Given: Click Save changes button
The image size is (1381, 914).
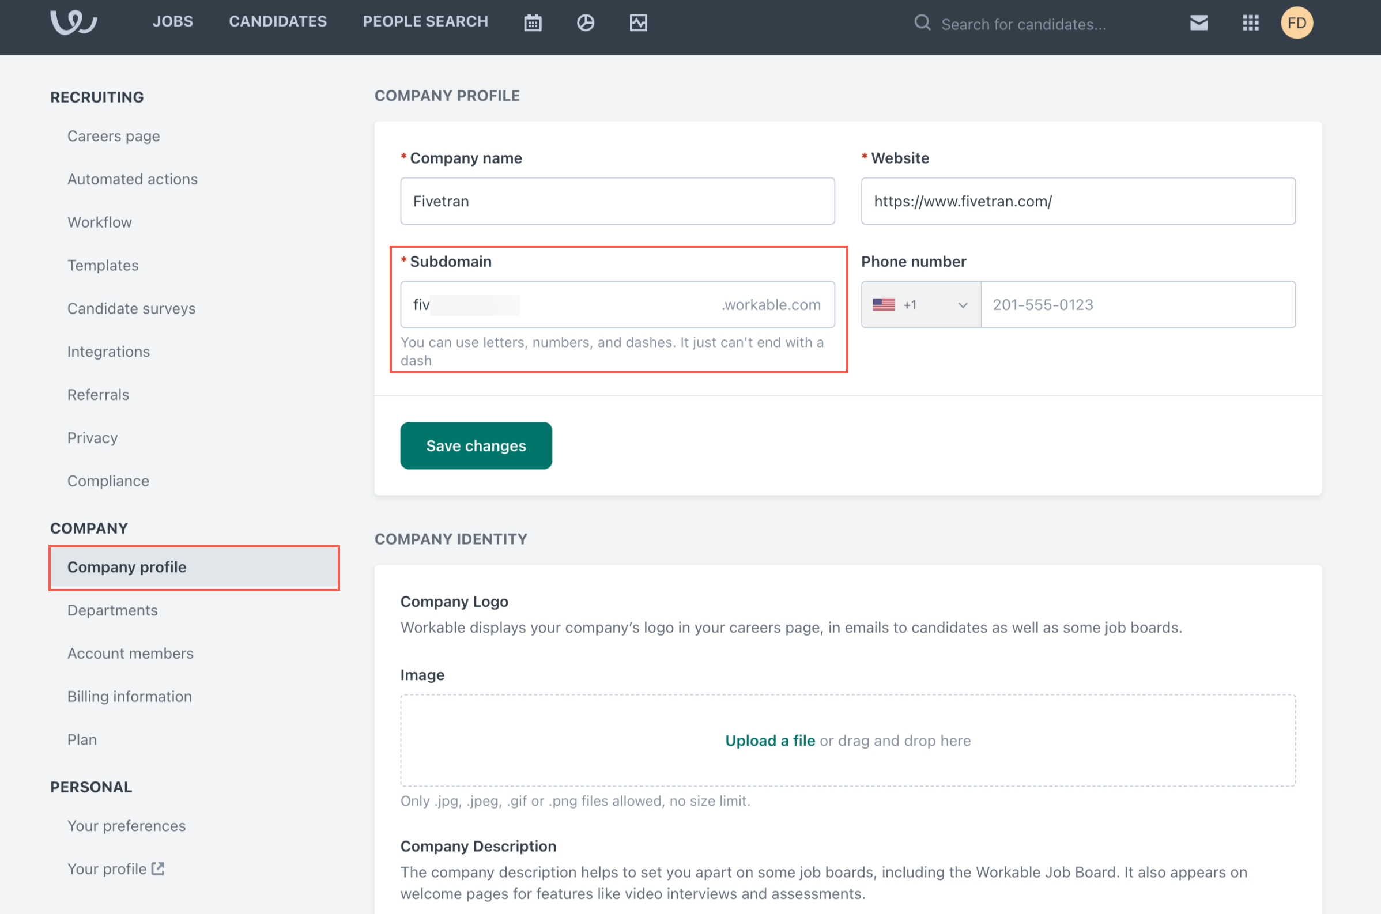Looking at the screenshot, I should (x=476, y=445).
